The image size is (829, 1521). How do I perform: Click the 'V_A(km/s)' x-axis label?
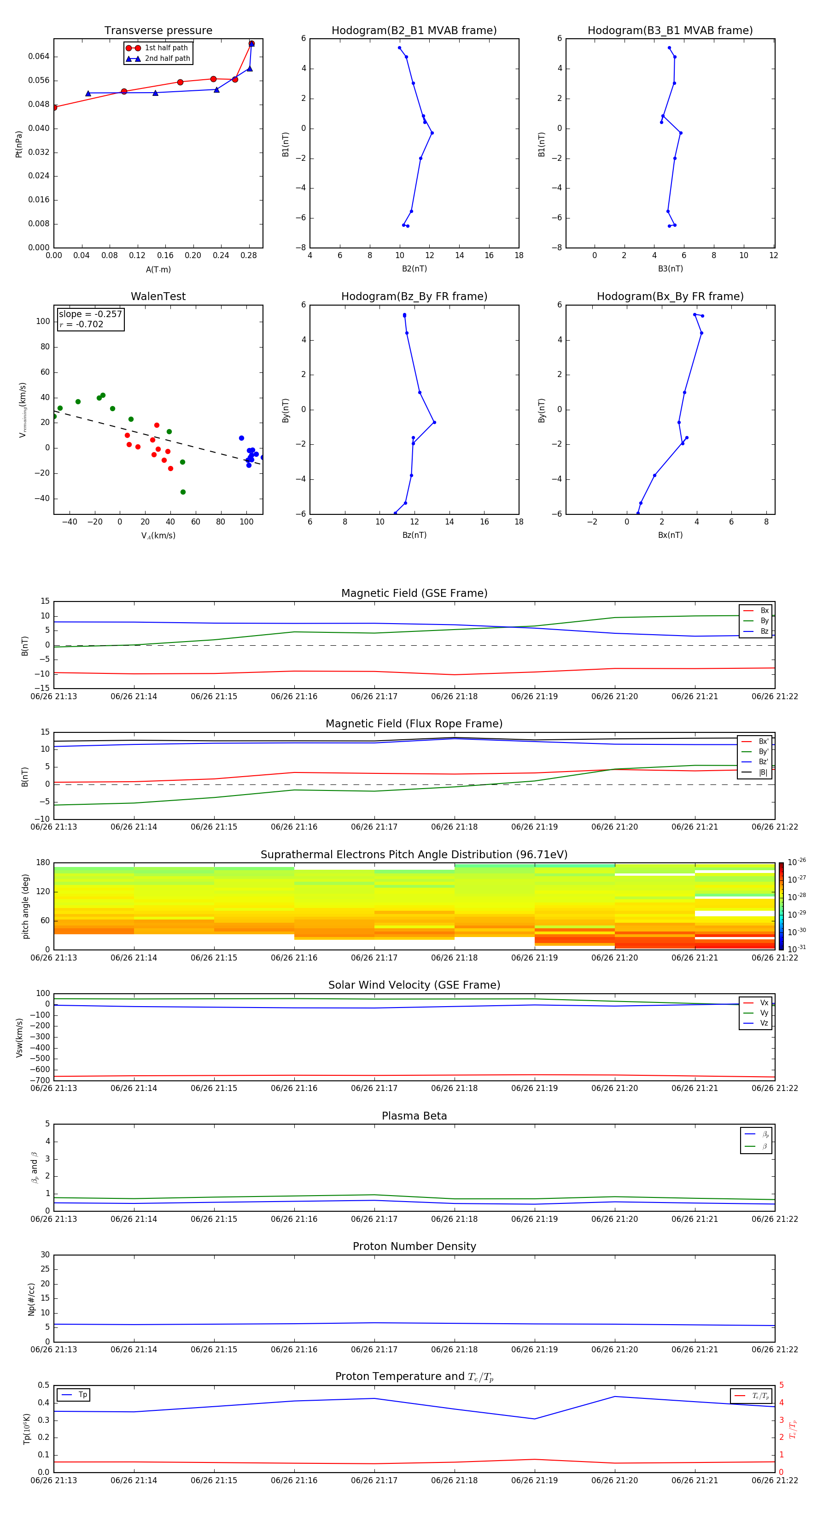[x=158, y=536]
